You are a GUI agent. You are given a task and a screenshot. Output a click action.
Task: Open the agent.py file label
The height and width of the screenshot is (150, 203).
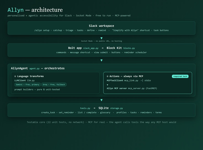pyautogui.click(x=34, y=69)
